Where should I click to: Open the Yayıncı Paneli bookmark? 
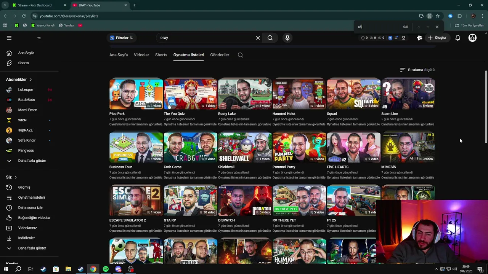(43, 25)
